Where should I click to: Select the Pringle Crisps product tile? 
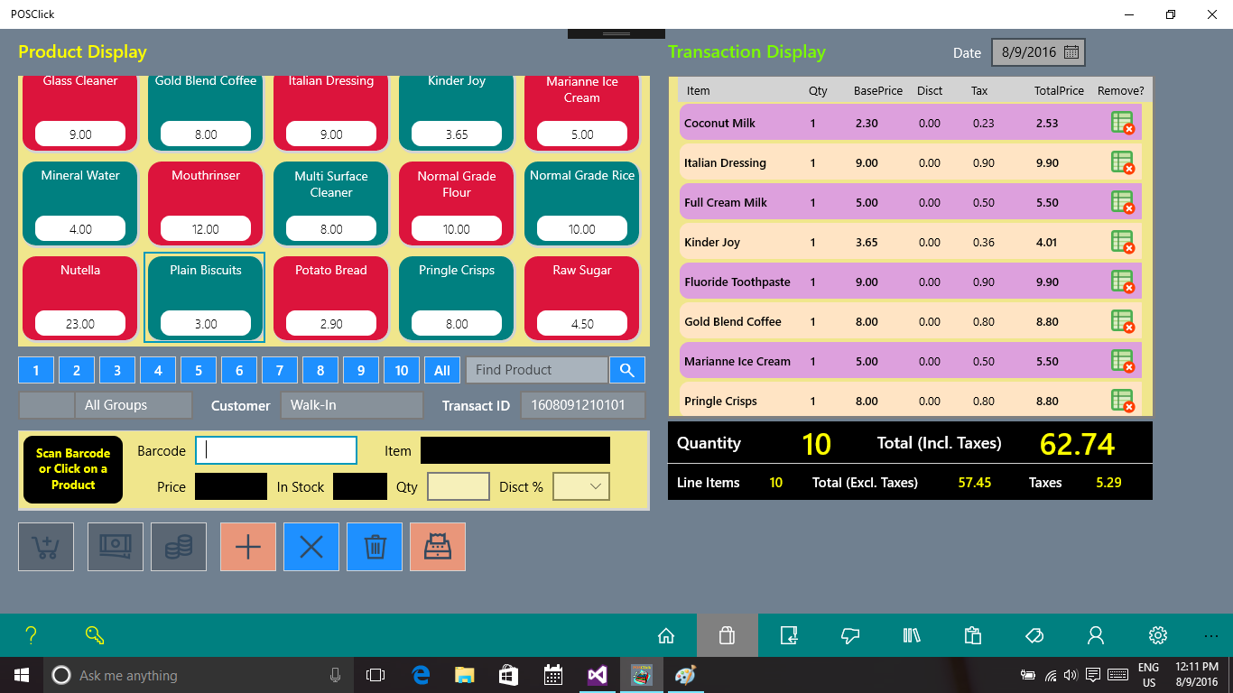pos(457,299)
